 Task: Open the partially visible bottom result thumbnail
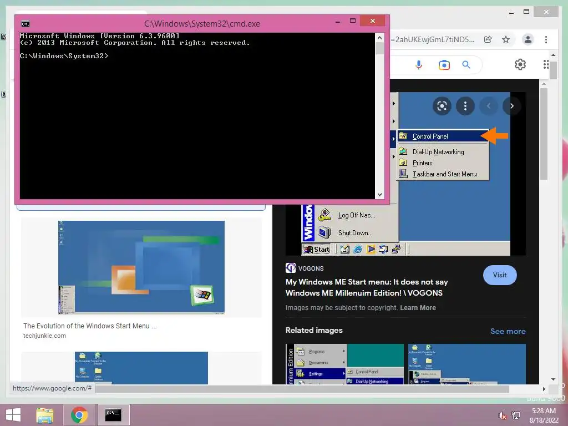click(141, 368)
